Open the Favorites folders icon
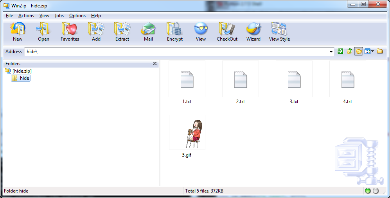This screenshot has width=390, height=198. 69,29
